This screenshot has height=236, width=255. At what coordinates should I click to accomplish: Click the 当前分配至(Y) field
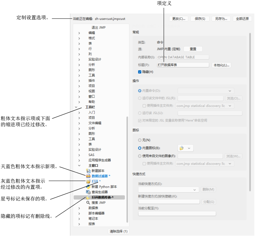pyautogui.click(x=177, y=214)
